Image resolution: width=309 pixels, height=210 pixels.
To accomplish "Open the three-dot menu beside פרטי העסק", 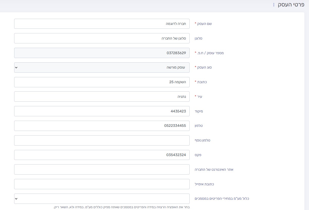I will point(274,5).
